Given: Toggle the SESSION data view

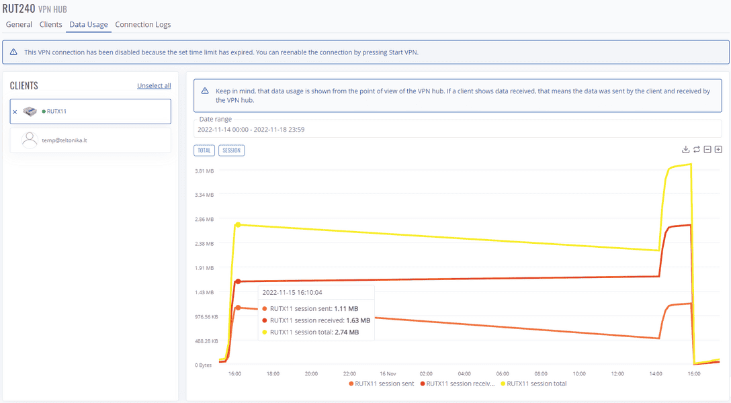Looking at the screenshot, I should [x=231, y=150].
